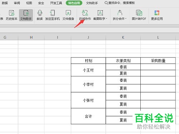Click the 文档助手 ribbon button
Screen dimensions: 179x134
point(26,15)
